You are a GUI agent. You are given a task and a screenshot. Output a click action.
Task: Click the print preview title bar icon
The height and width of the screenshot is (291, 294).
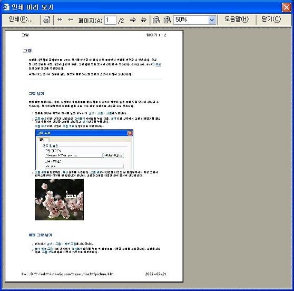click(x=6, y=7)
